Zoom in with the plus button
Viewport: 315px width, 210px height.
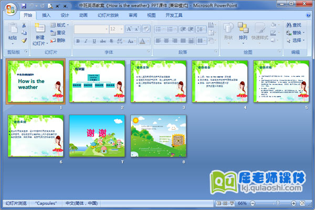click(293, 203)
